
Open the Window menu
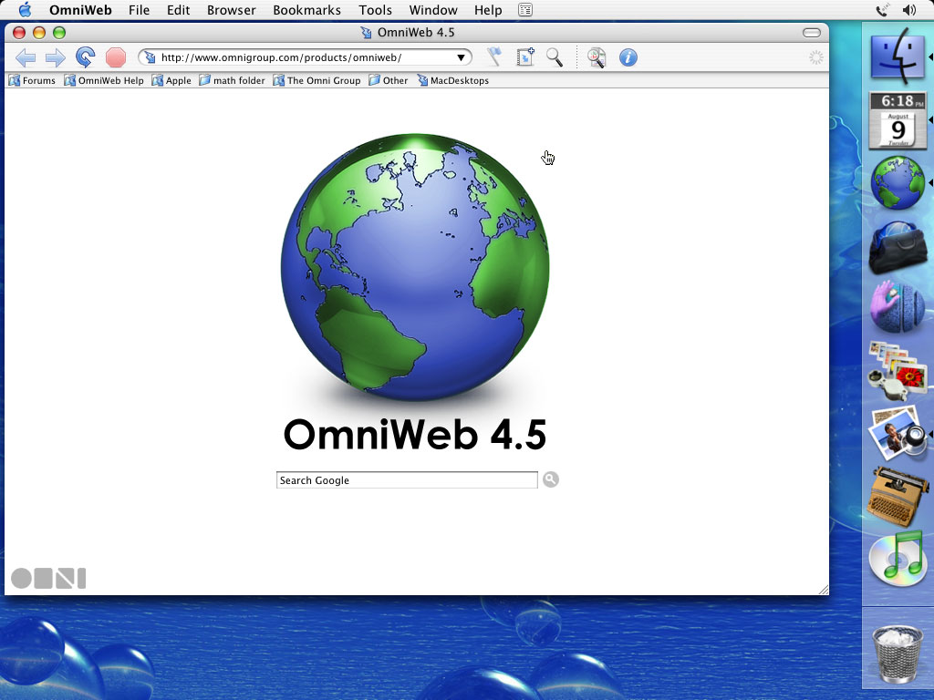coord(433,10)
